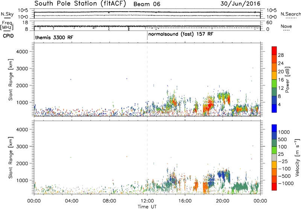
Task: Click the gray segment of the Velocity color bar
Action: [x=274, y=157]
